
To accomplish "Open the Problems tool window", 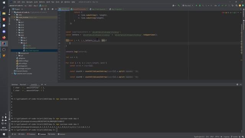I will [31, 134].
